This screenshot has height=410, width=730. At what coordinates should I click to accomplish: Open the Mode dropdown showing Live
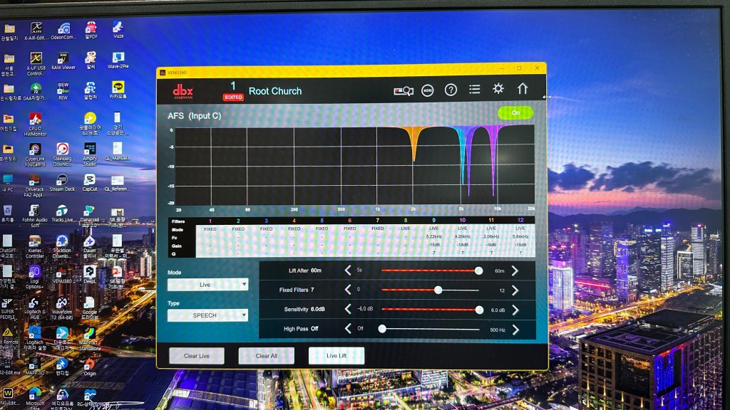(207, 284)
